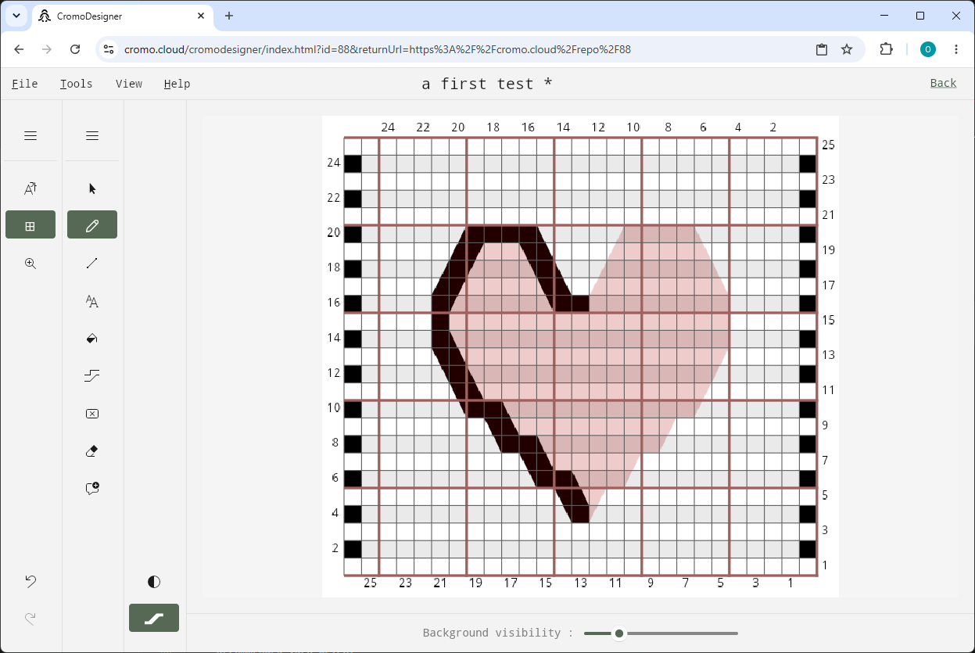
Task: Open the File menu
Action: [x=25, y=84]
